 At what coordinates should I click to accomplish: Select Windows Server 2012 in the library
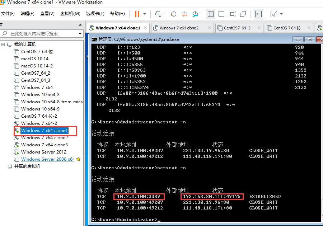[x=44, y=152]
